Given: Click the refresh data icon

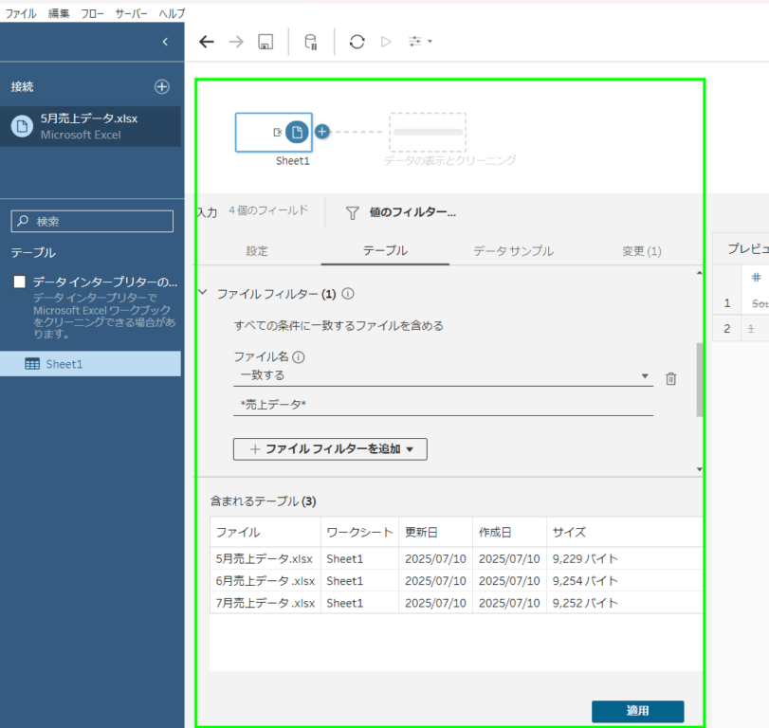Looking at the screenshot, I should [357, 42].
